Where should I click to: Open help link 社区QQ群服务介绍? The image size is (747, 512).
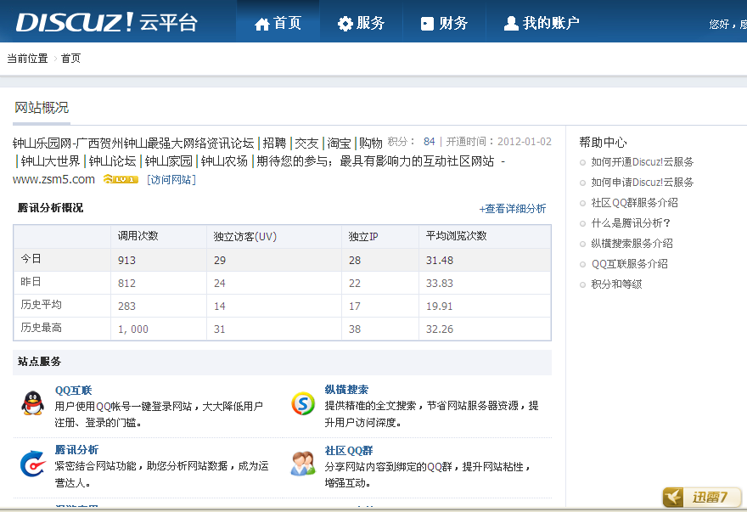click(635, 203)
